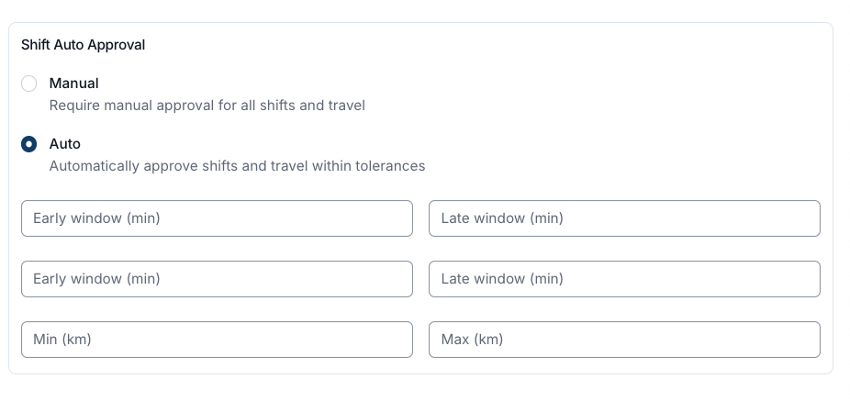Click the "Min (km)" placeholder text

62,340
